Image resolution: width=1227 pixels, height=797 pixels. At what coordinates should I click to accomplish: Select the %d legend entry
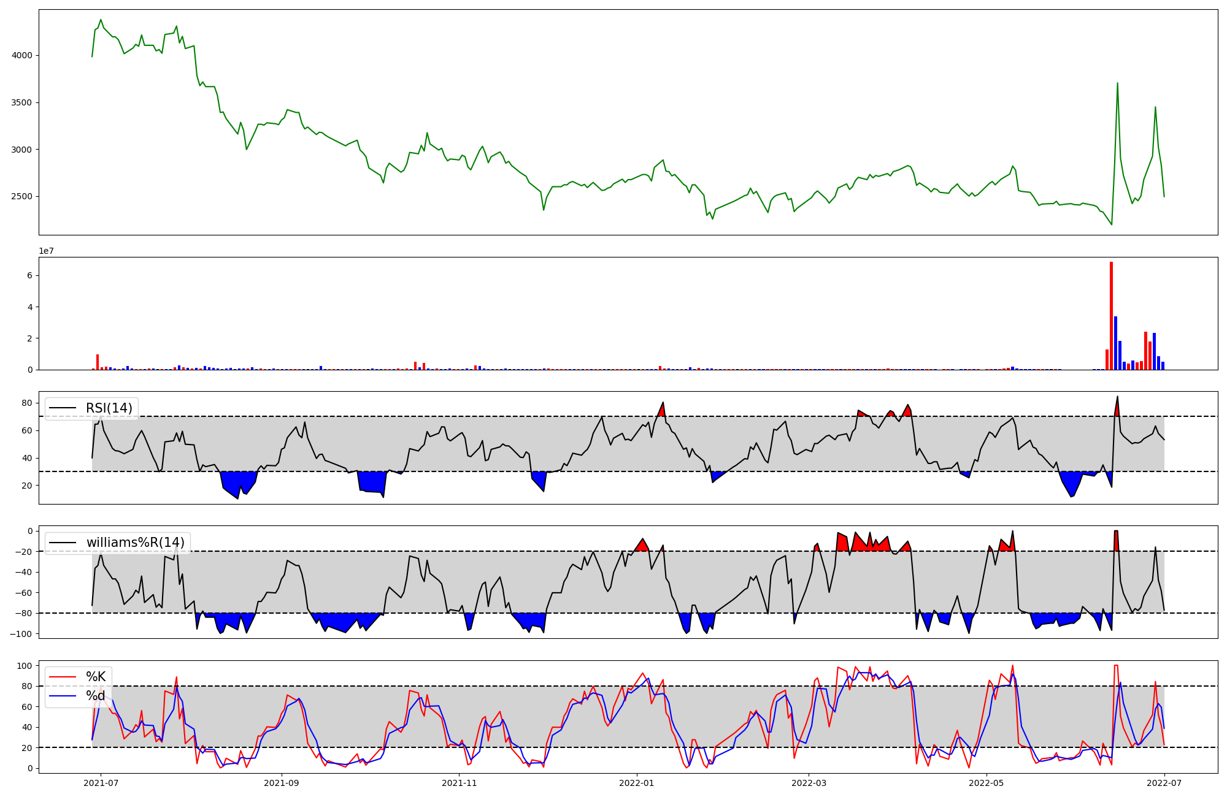coord(96,696)
